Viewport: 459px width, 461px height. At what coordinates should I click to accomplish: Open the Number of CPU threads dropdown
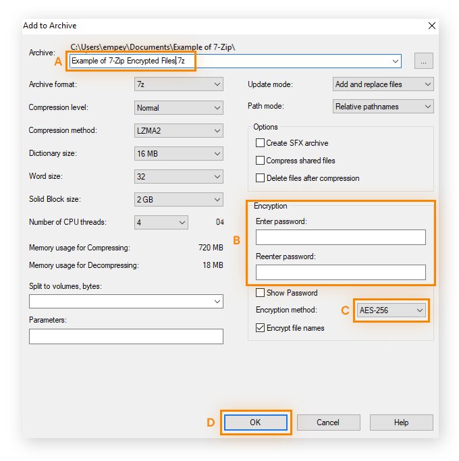(161, 222)
